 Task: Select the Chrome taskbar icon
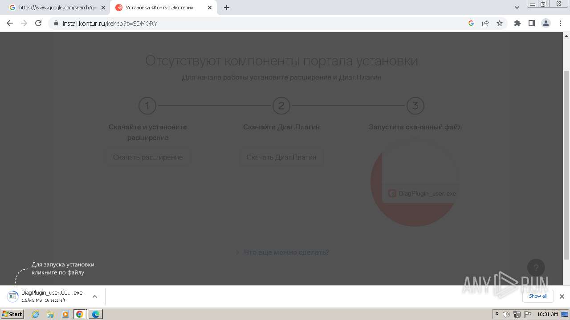(x=80, y=314)
